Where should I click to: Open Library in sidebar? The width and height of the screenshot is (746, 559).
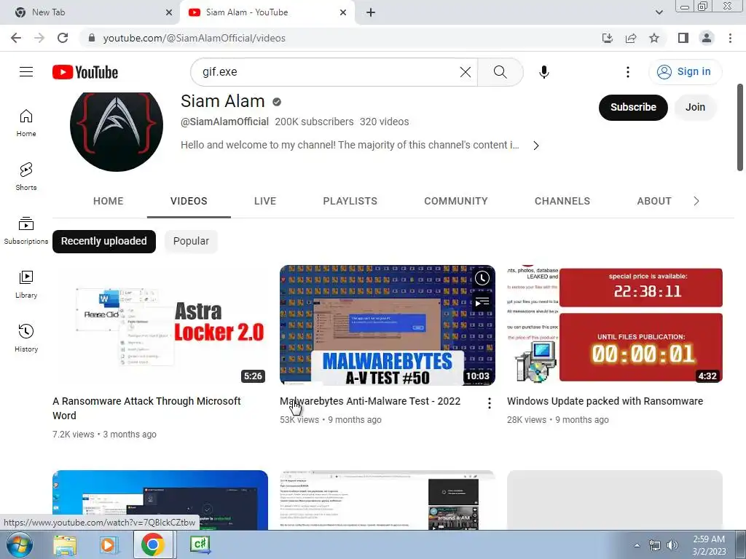tap(26, 285)
